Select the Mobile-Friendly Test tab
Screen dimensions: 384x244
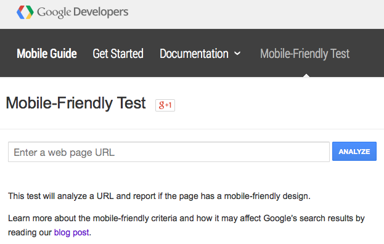(305, 54)
